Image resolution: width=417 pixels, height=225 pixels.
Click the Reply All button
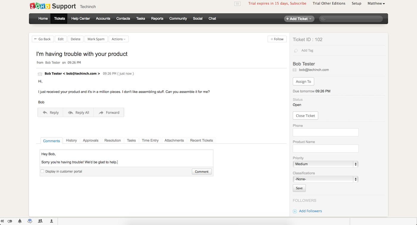[78, 112]
